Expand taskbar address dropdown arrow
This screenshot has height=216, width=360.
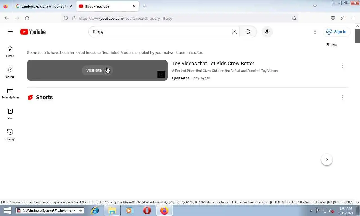coord(74,210)
